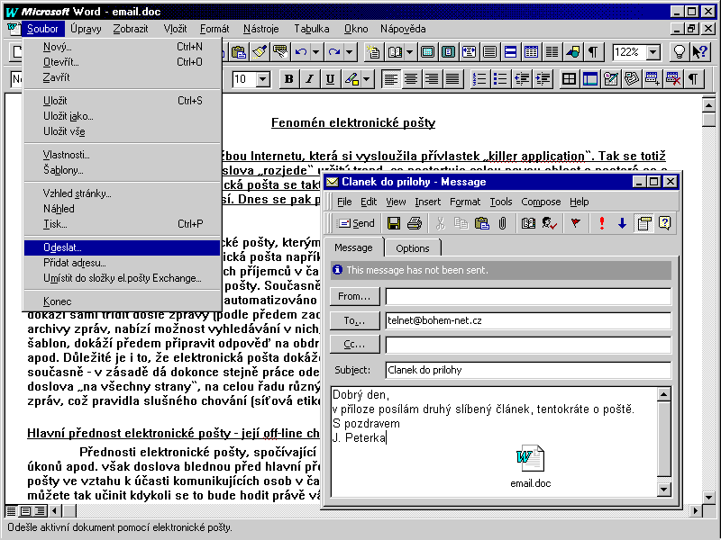Click the Cc... button
Screen dimensions: 721x540
coord(354,345)
